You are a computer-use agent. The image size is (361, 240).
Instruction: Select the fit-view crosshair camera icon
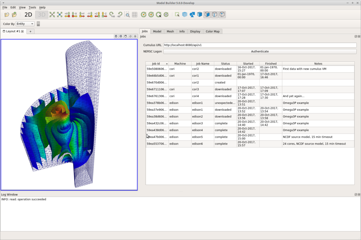[151, 14]
